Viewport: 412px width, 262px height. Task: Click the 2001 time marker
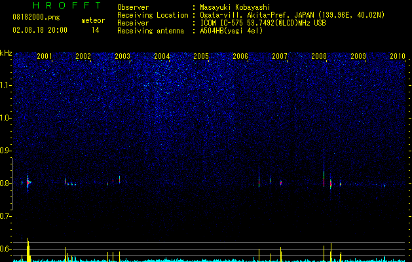point(44,56)
